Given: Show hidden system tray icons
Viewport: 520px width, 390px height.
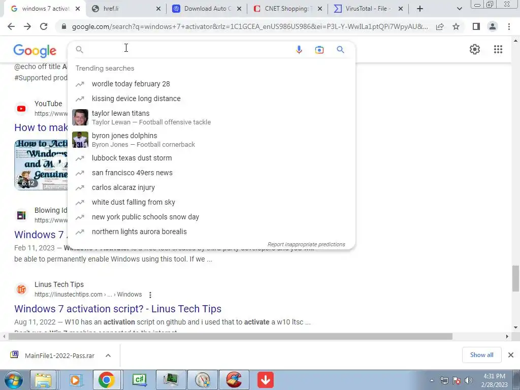Looking at the screenshot, I should 432,380.
